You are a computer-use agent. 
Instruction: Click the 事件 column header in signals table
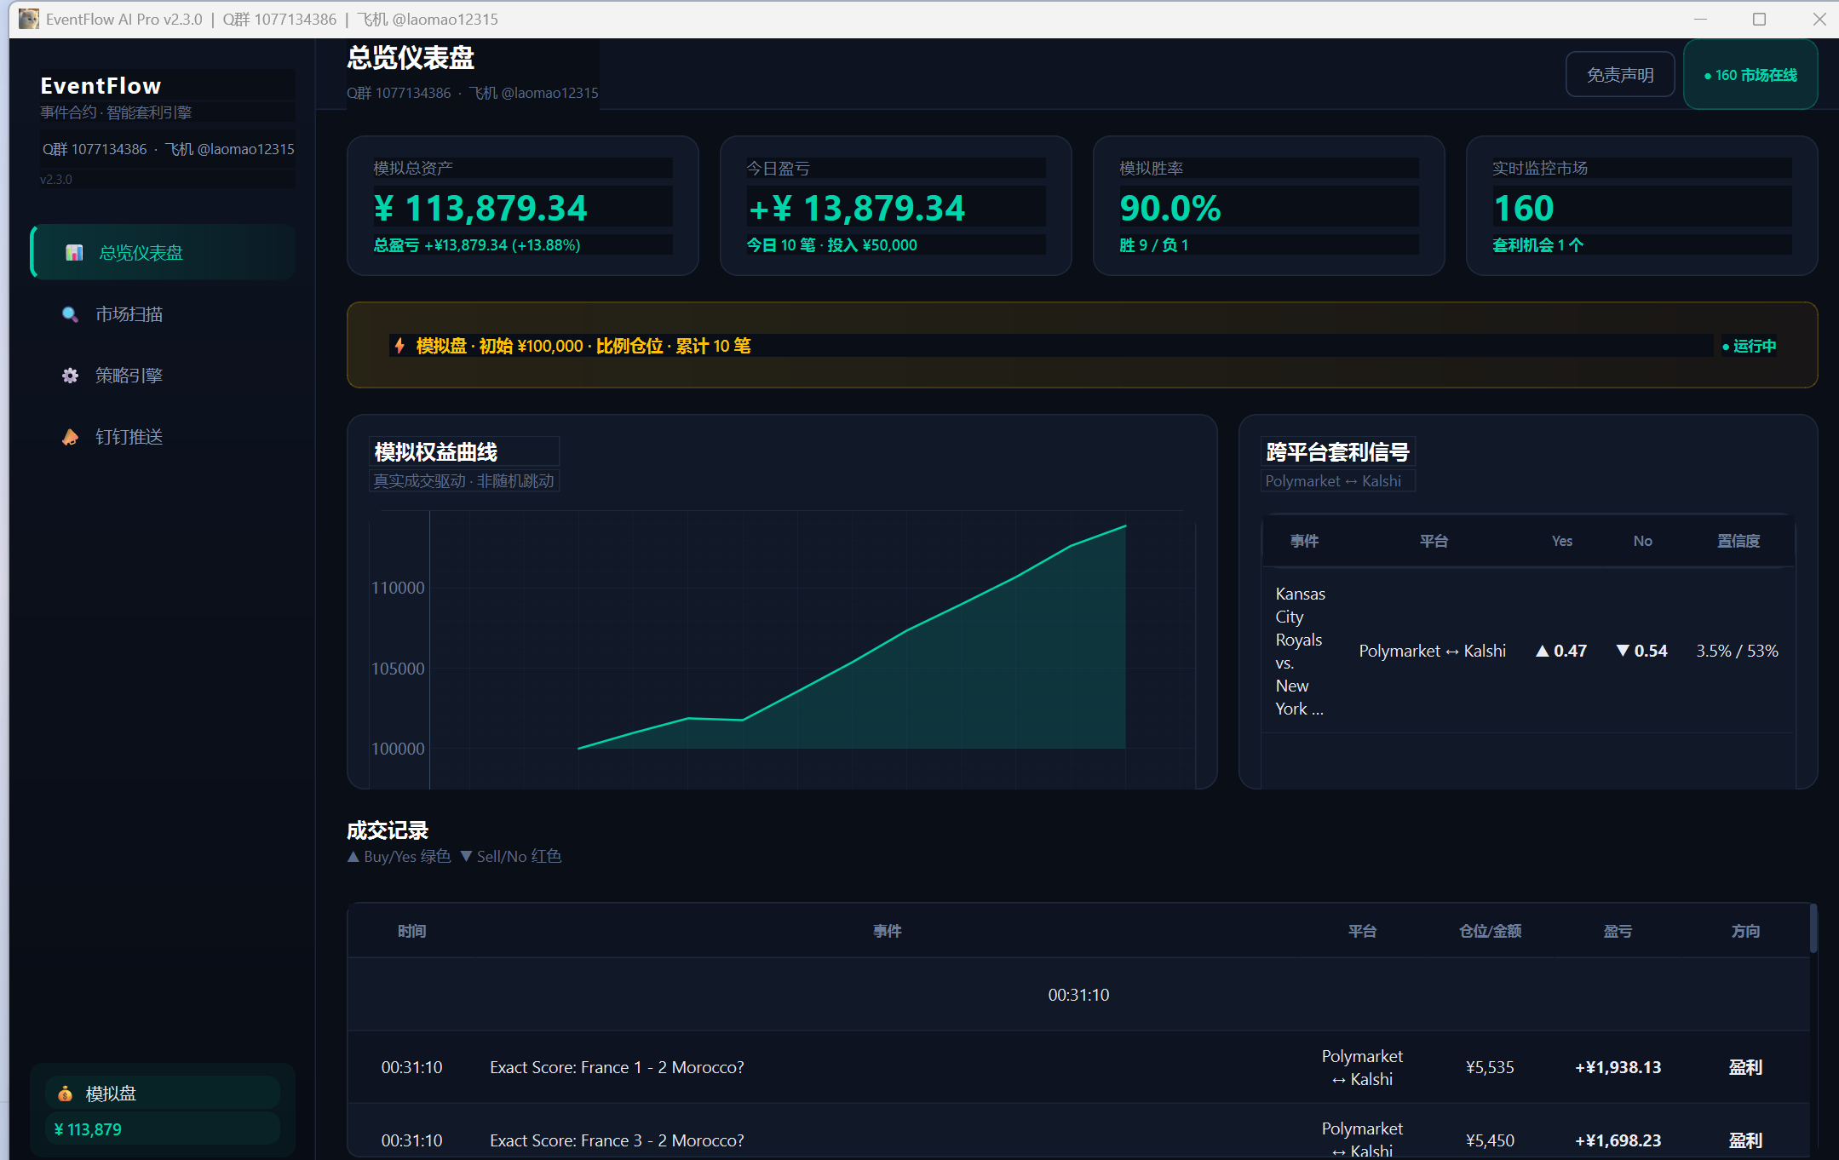[1304, 541]
